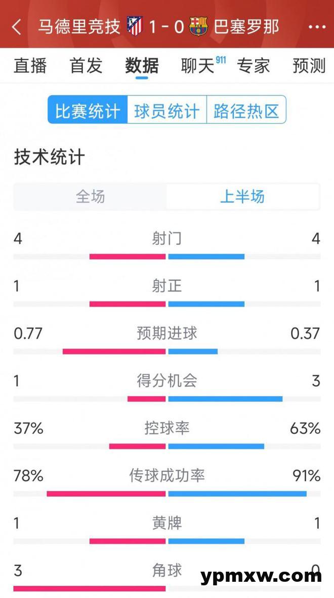
Task: Select the 比赛统计 segment
Action: point(88,110)
